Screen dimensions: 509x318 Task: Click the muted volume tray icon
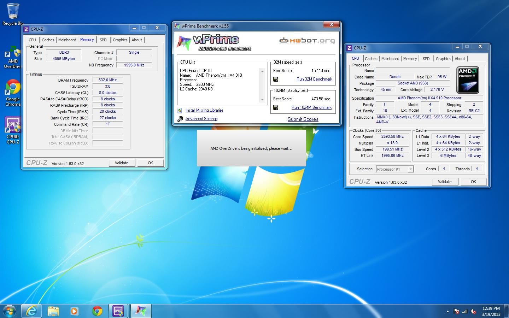pos(473,311)
